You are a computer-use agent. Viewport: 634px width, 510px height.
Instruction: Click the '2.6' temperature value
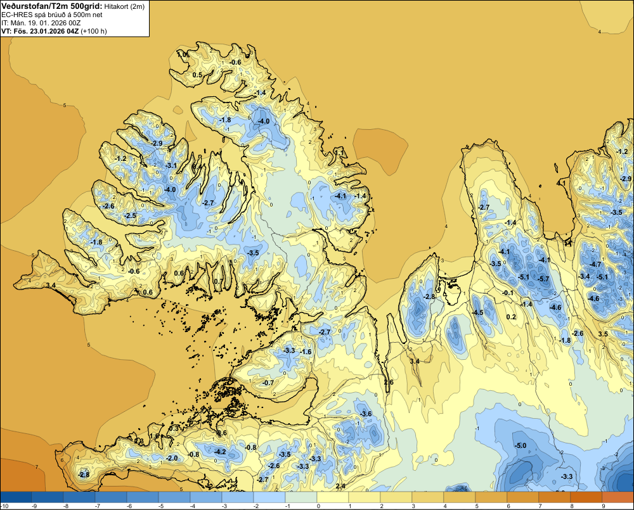coord(389,382)
